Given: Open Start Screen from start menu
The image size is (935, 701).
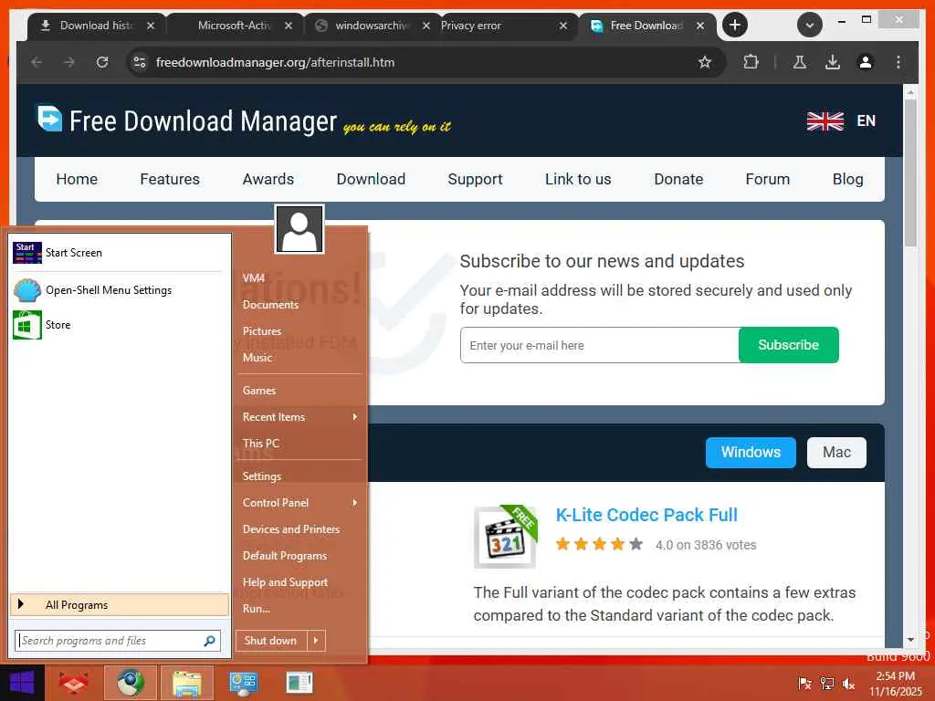Looking at the screenshot, I should coord(119,253).
